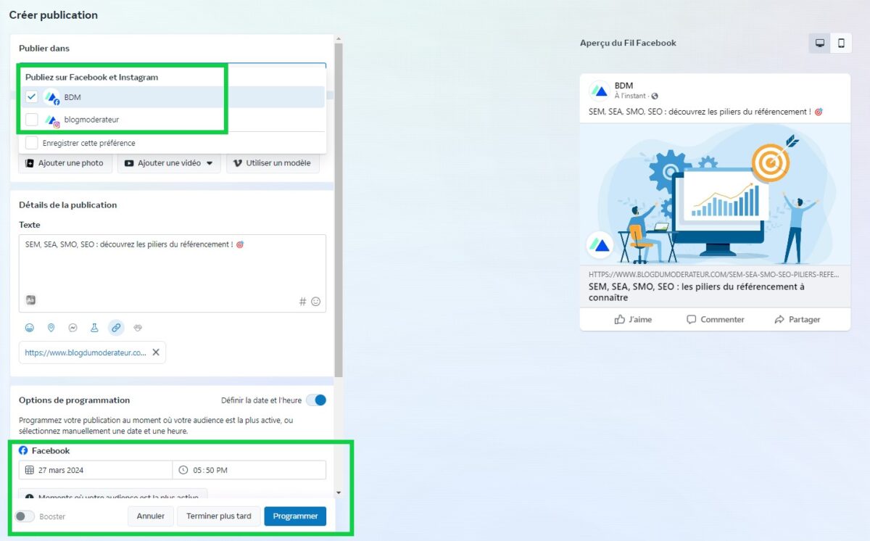Screen dimensions: 870x541
Task: Click the calendar icon showing 27 mars 2024
Action: pos(30,469)
